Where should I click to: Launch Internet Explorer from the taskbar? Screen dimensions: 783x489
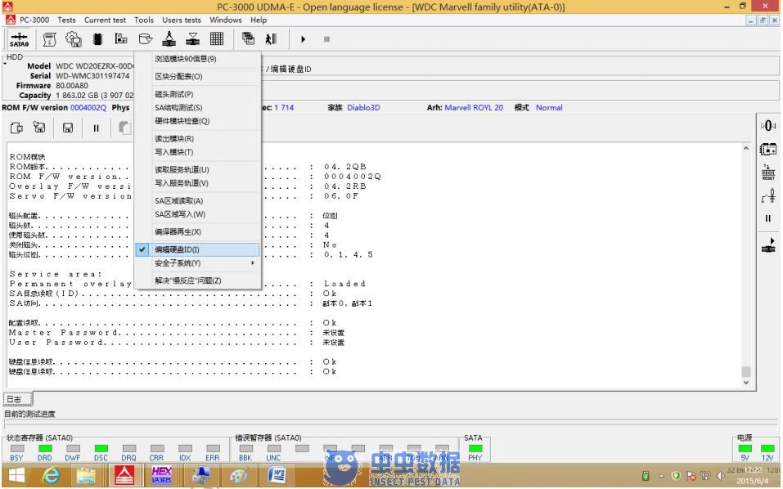pos(51,475)
